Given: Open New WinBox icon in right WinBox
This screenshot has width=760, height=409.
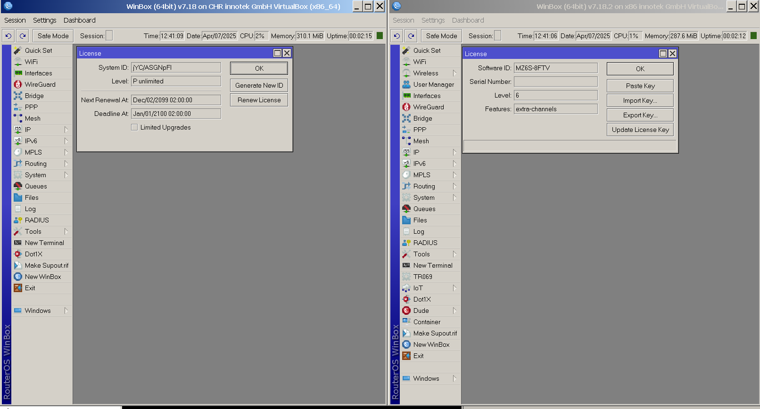Looking at the screenshot, I should pyautogui.click(x=406, y=344).
